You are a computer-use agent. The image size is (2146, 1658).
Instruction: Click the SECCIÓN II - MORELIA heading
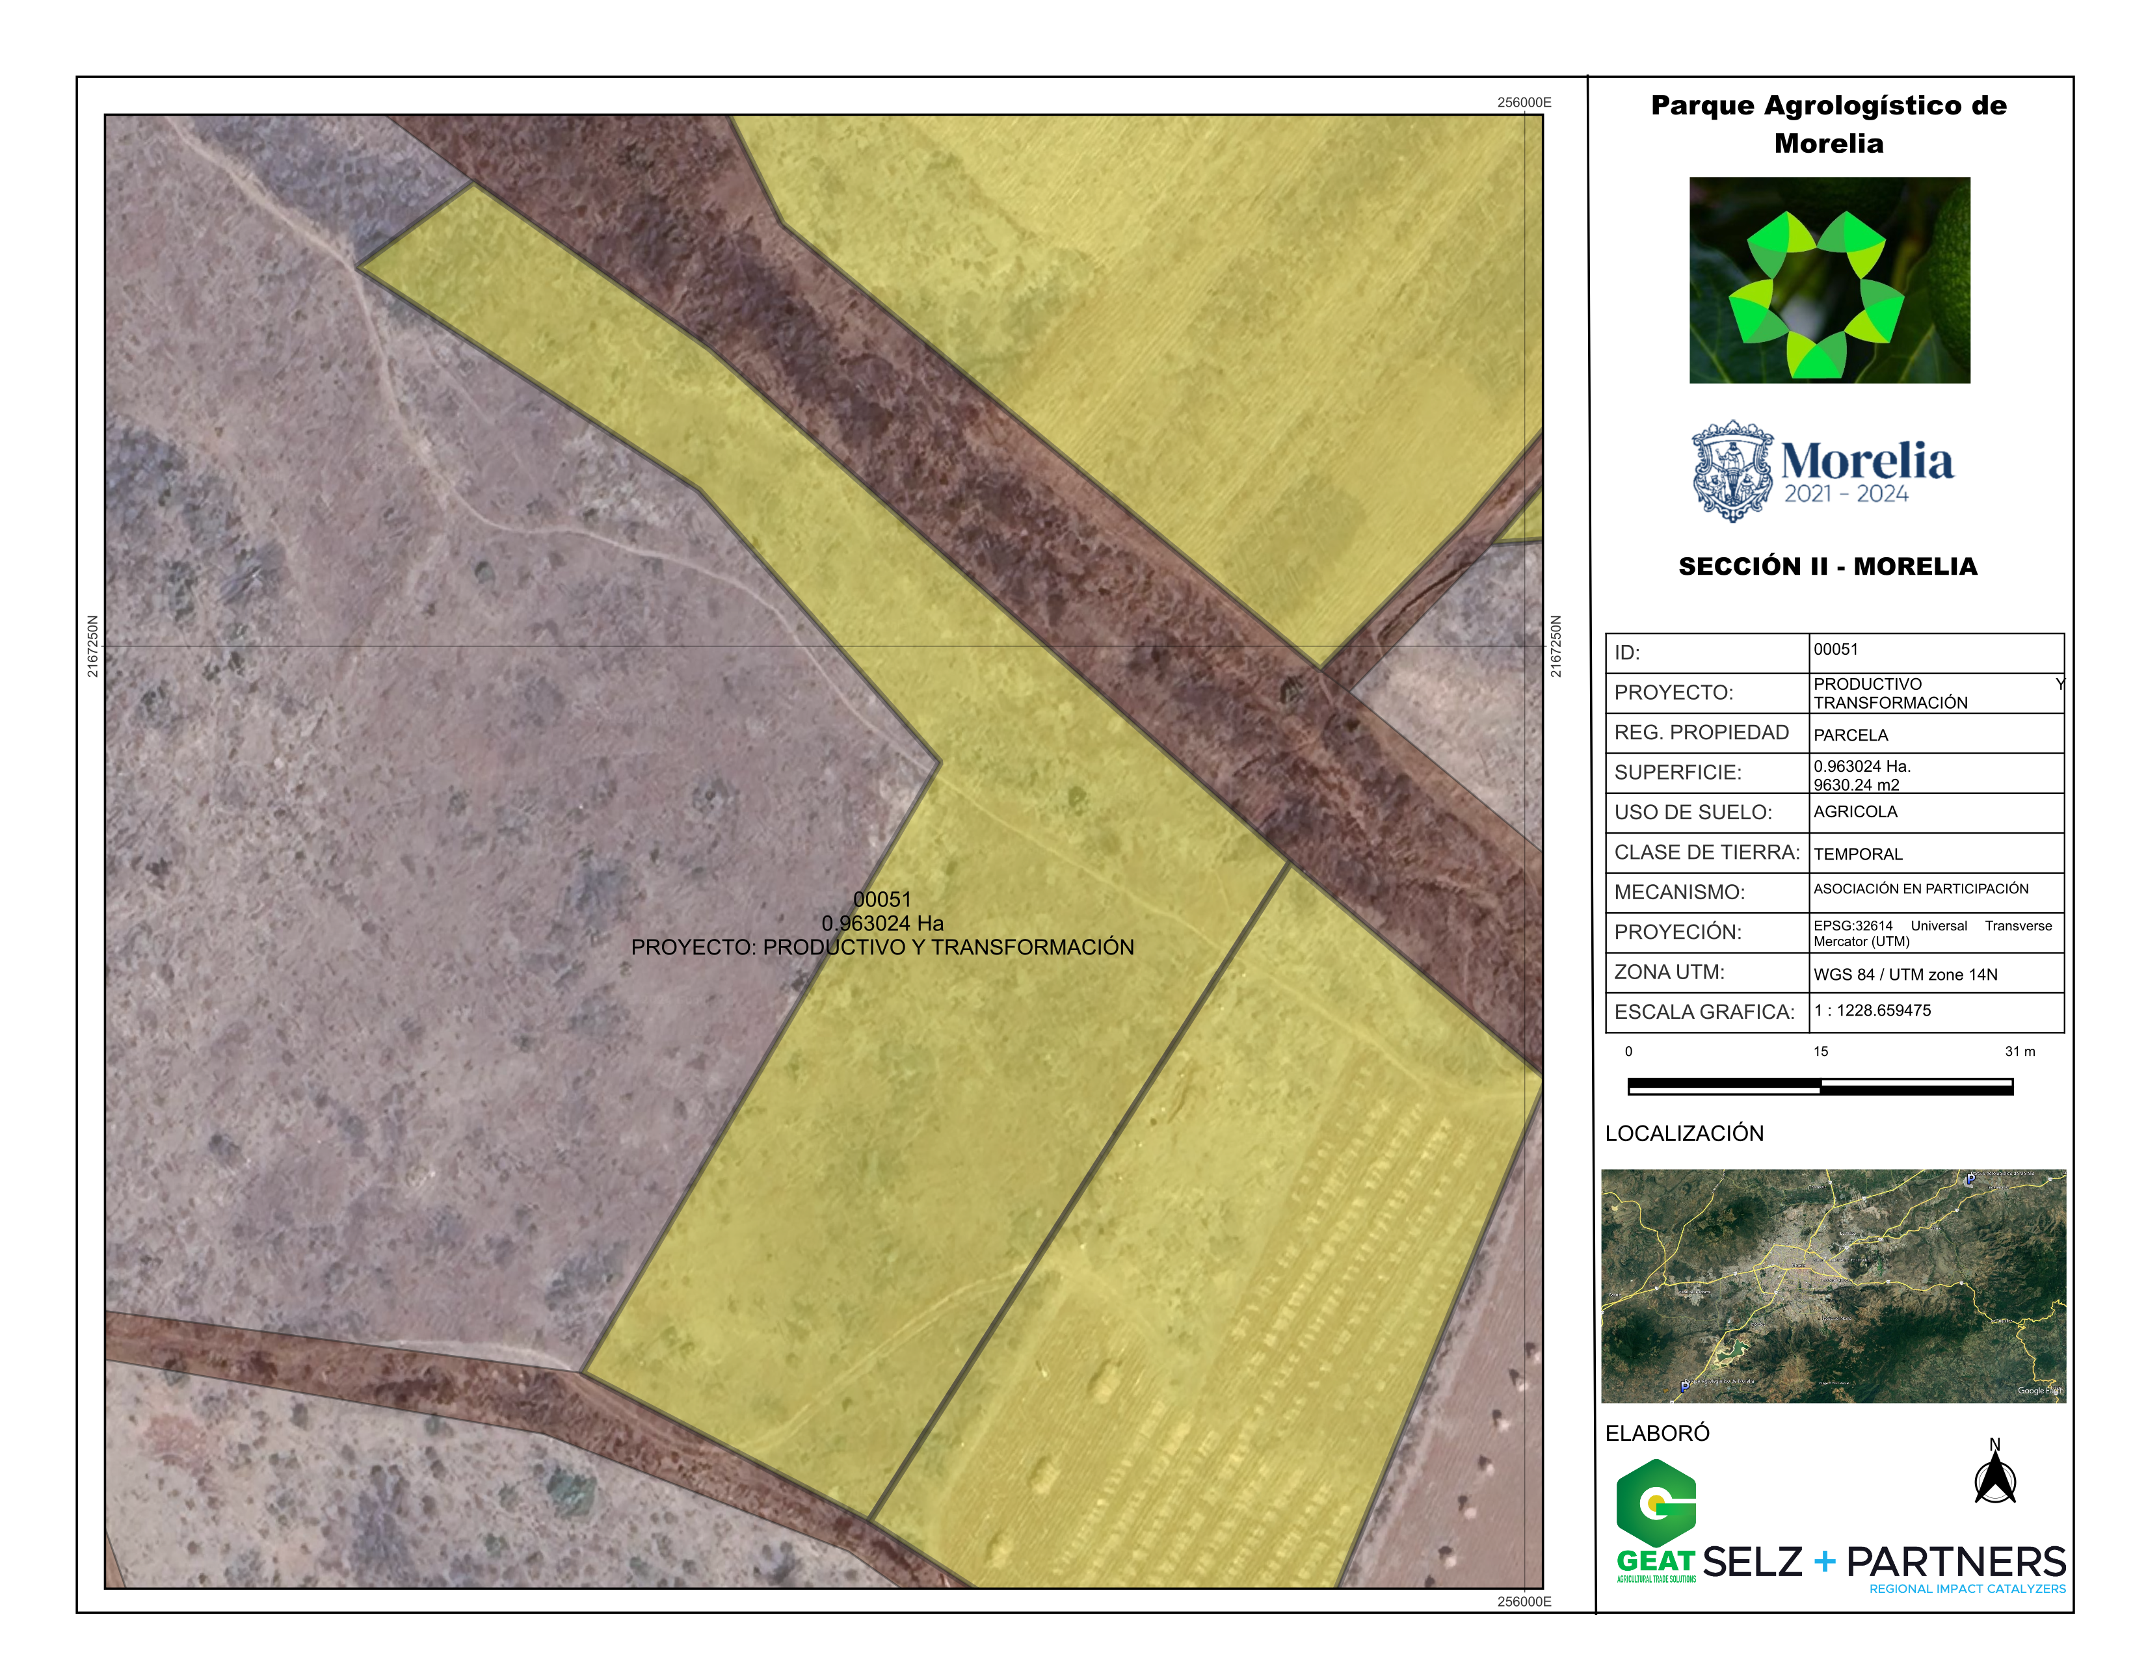pyautogui.click(x=1827, y=567)
